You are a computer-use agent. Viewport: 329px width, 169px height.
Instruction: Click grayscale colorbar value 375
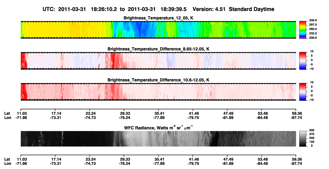(312, 135)
